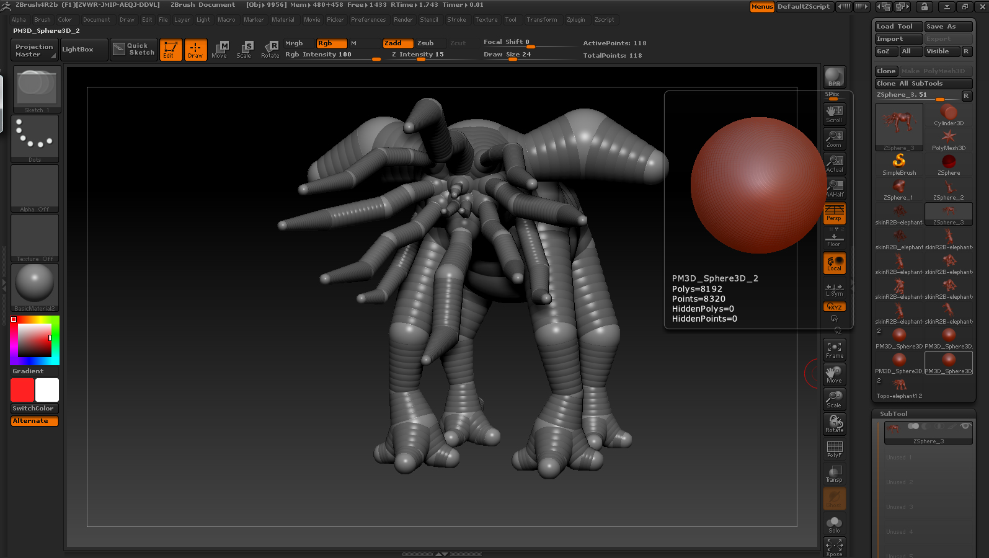Click the white secondary color swatch

47,390
